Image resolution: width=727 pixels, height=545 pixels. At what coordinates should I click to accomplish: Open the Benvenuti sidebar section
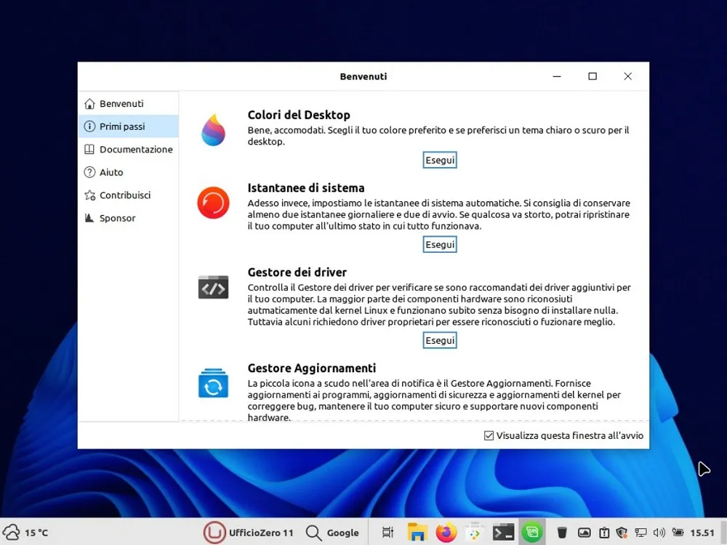[x=129, y=103]
